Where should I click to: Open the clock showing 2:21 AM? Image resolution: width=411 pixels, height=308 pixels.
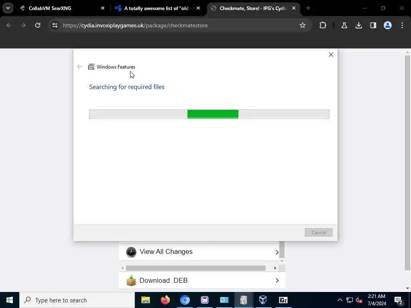(x=376, y=300)
